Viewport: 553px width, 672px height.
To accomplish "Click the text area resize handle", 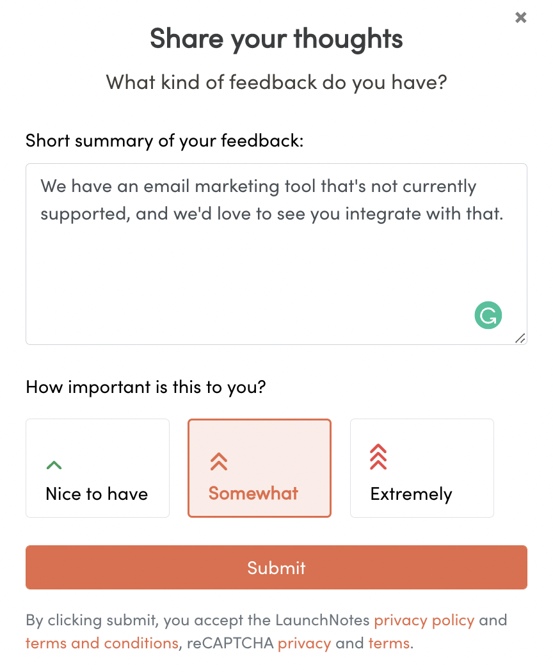I will click(520, 338).
